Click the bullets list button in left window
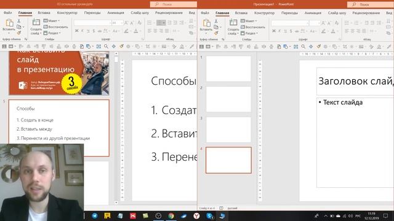 coord(150,23)
